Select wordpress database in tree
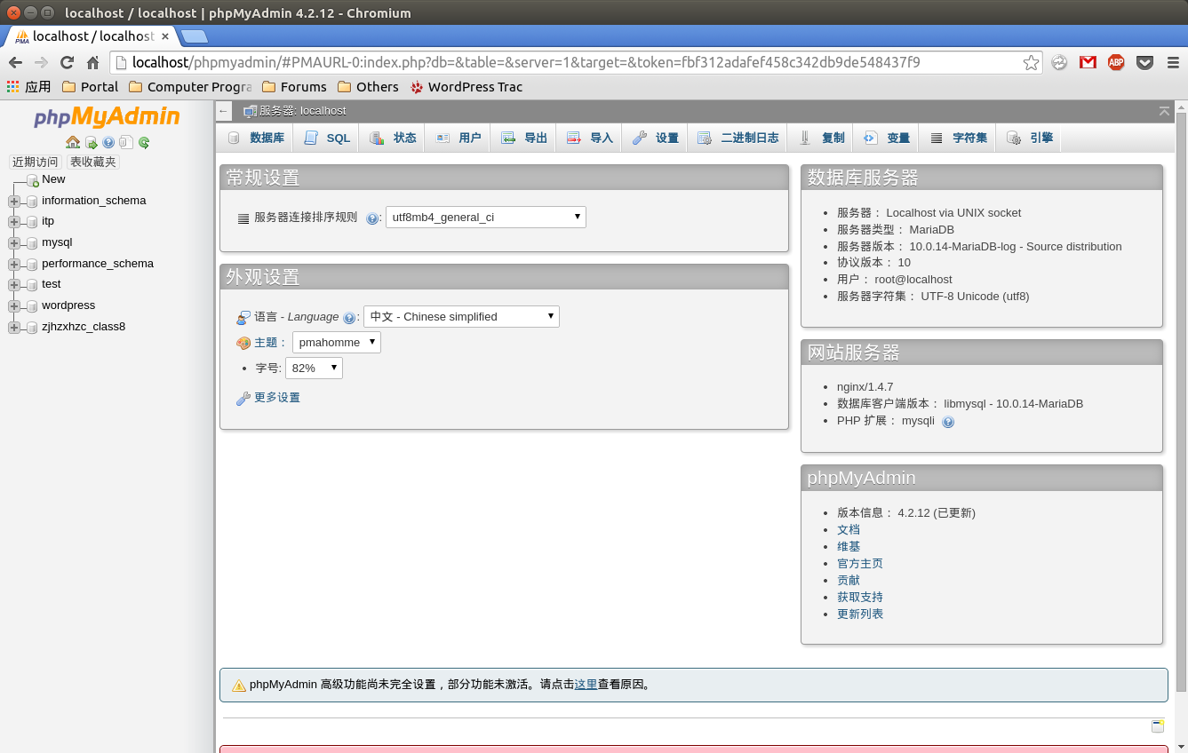 coord(68,305)
